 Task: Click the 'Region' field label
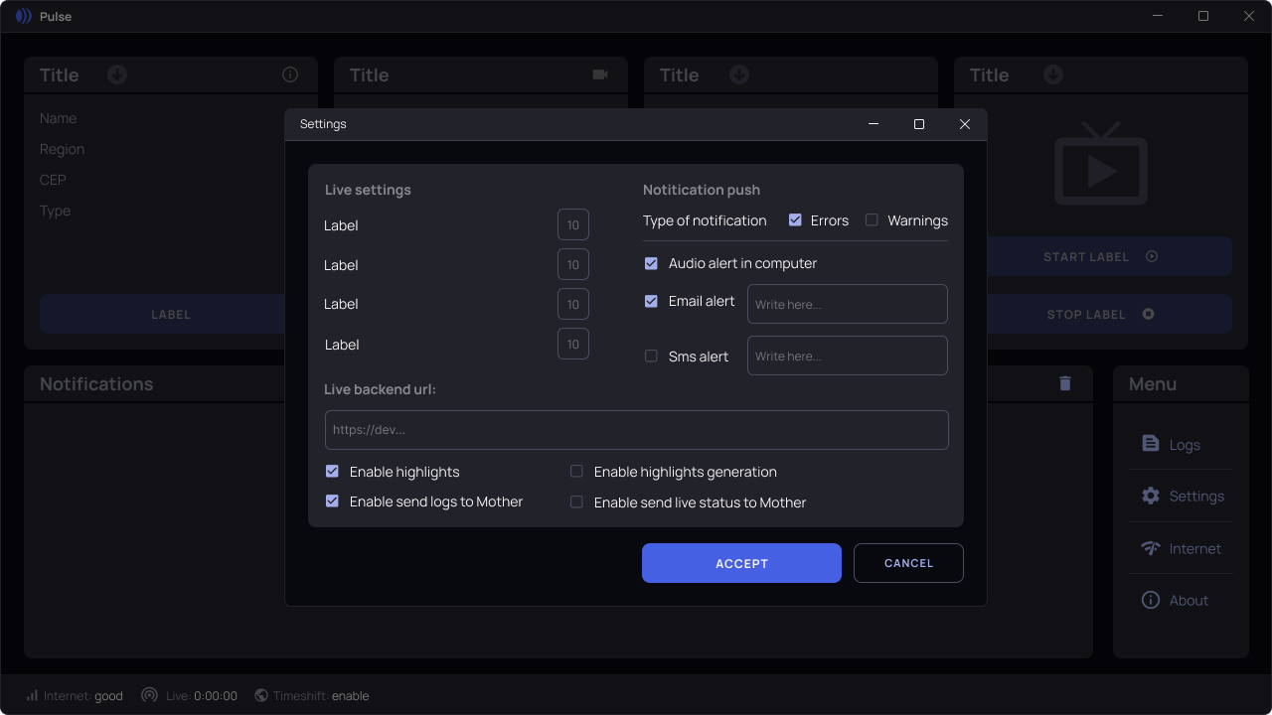click(62, 149)
